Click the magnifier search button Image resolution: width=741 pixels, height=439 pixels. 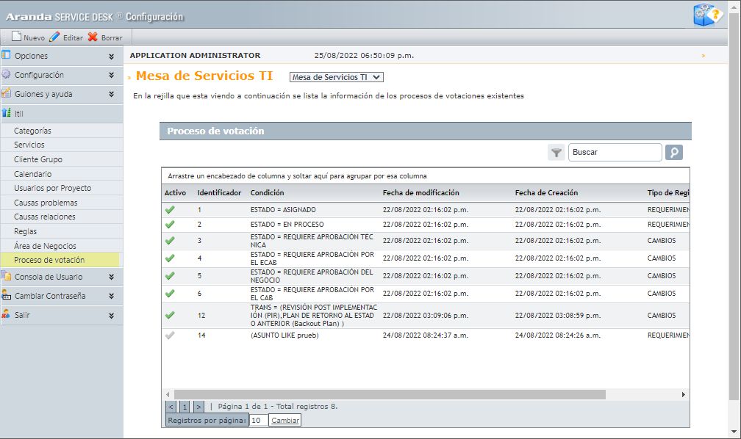click(x=673, y=153)
